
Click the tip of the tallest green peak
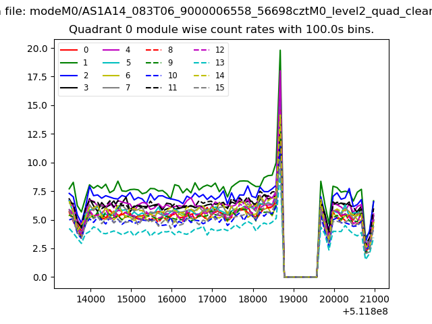click(280, 50)
